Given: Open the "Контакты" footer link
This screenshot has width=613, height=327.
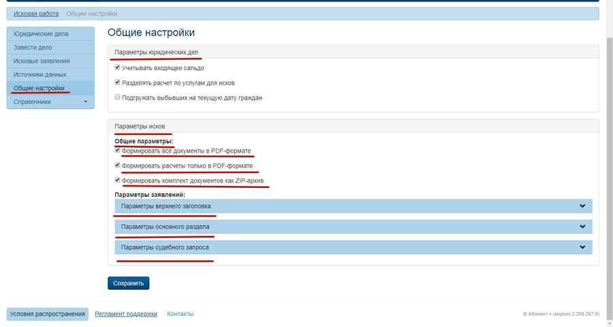Looking at the screenshot, I should pyautogui.click(x=180, y=313).
